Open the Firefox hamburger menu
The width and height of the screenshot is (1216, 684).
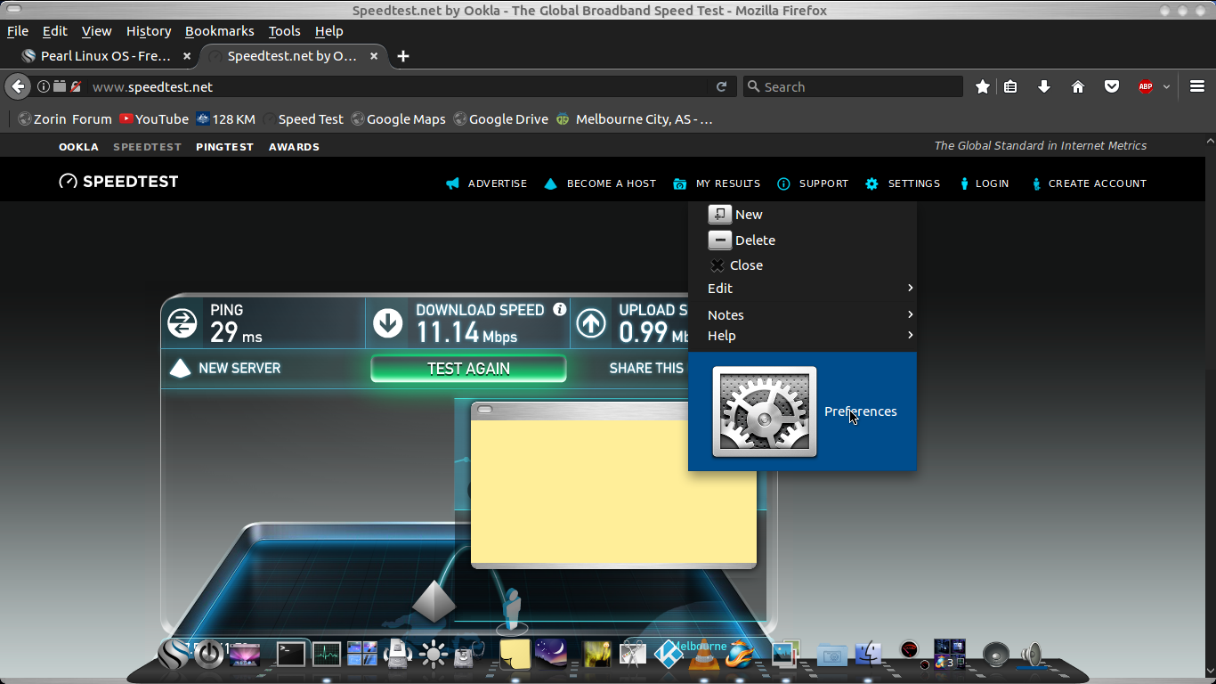[1197, 86]
